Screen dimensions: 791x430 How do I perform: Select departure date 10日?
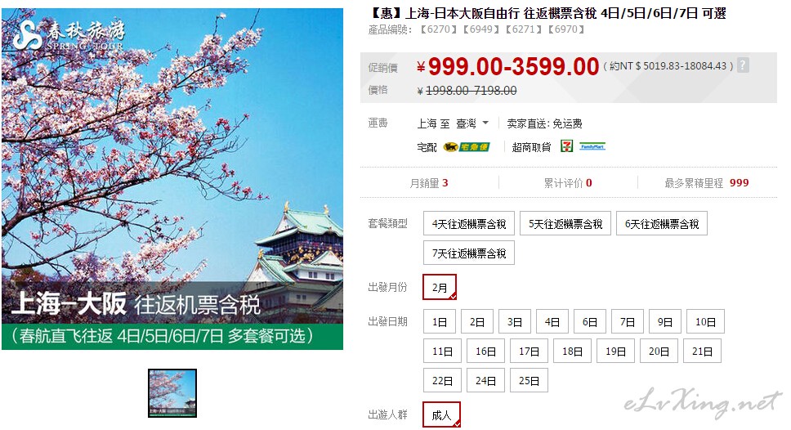point(705,321)
